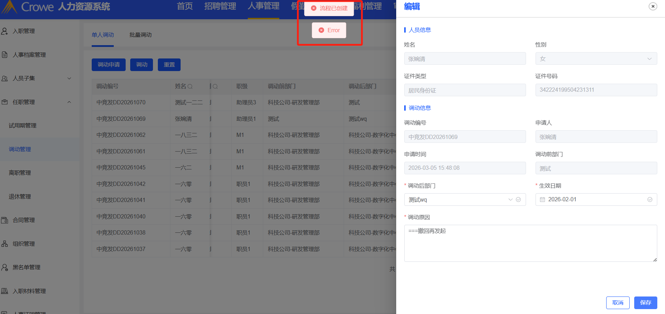
Task: Click the 申请时间 field
Action: 465,168
